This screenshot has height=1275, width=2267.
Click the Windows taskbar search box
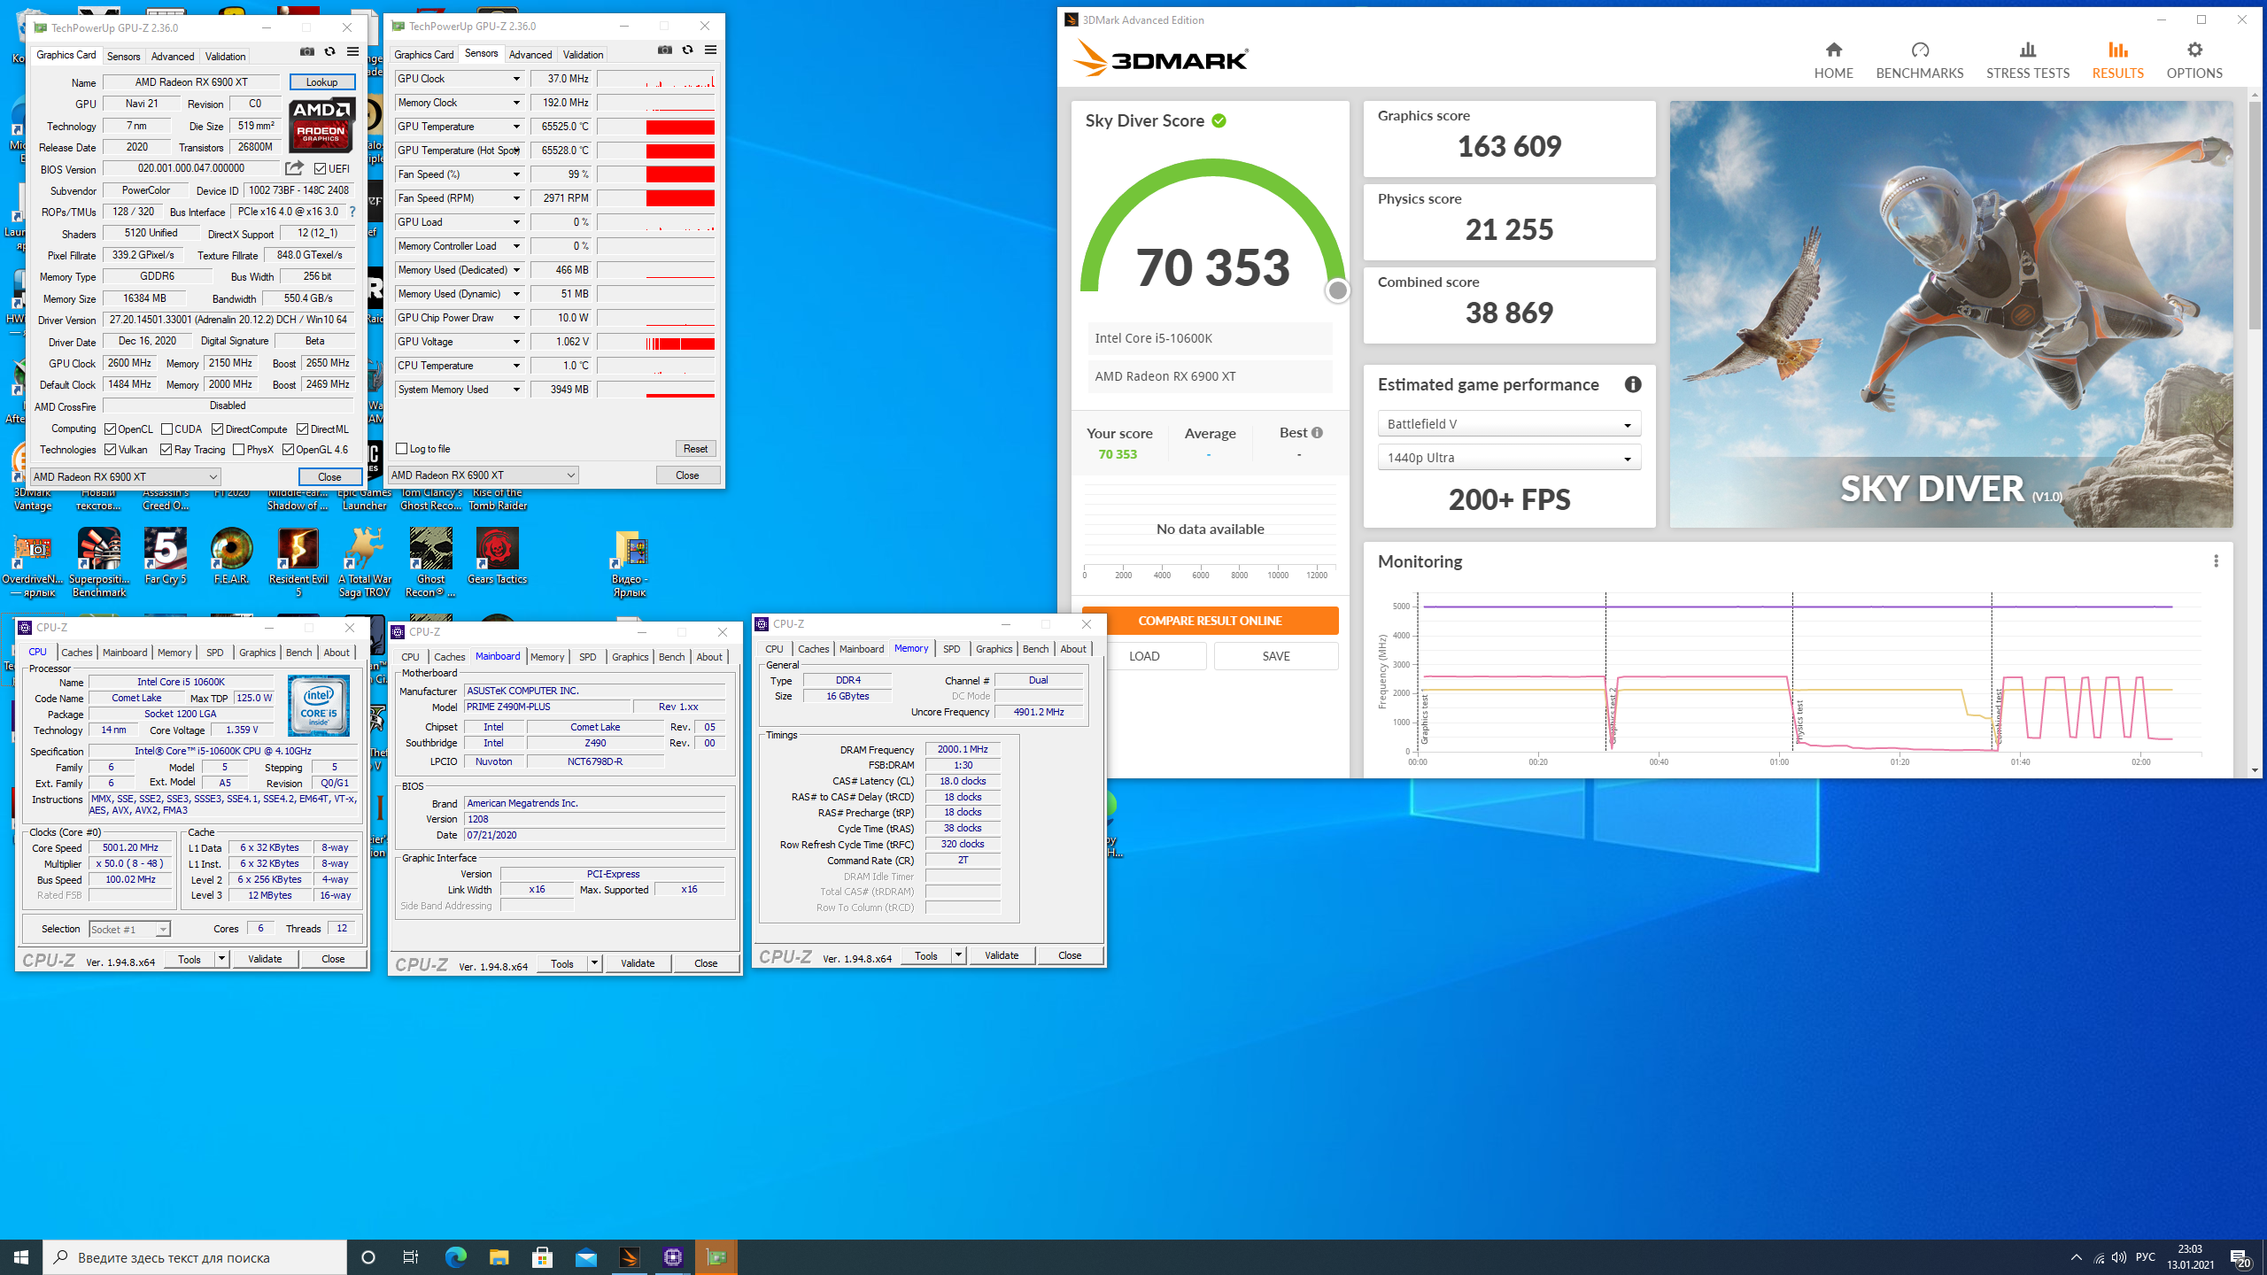195,1257
